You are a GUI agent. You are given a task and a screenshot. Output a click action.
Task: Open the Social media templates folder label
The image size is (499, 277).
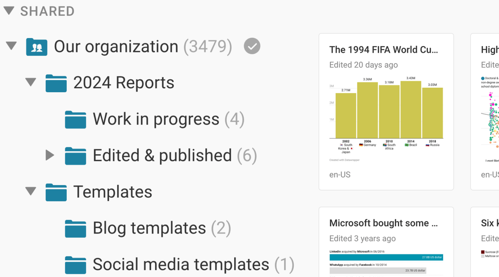coord(181,264)
